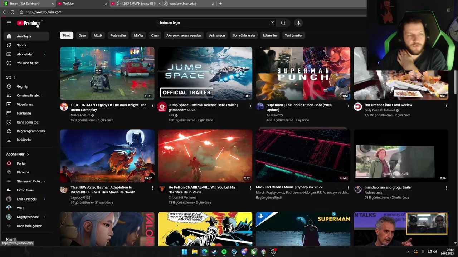Switch to www.koeri.boun.edu.tr tab
The height and width of the screenshot is (257, 458).
(189, 4)
